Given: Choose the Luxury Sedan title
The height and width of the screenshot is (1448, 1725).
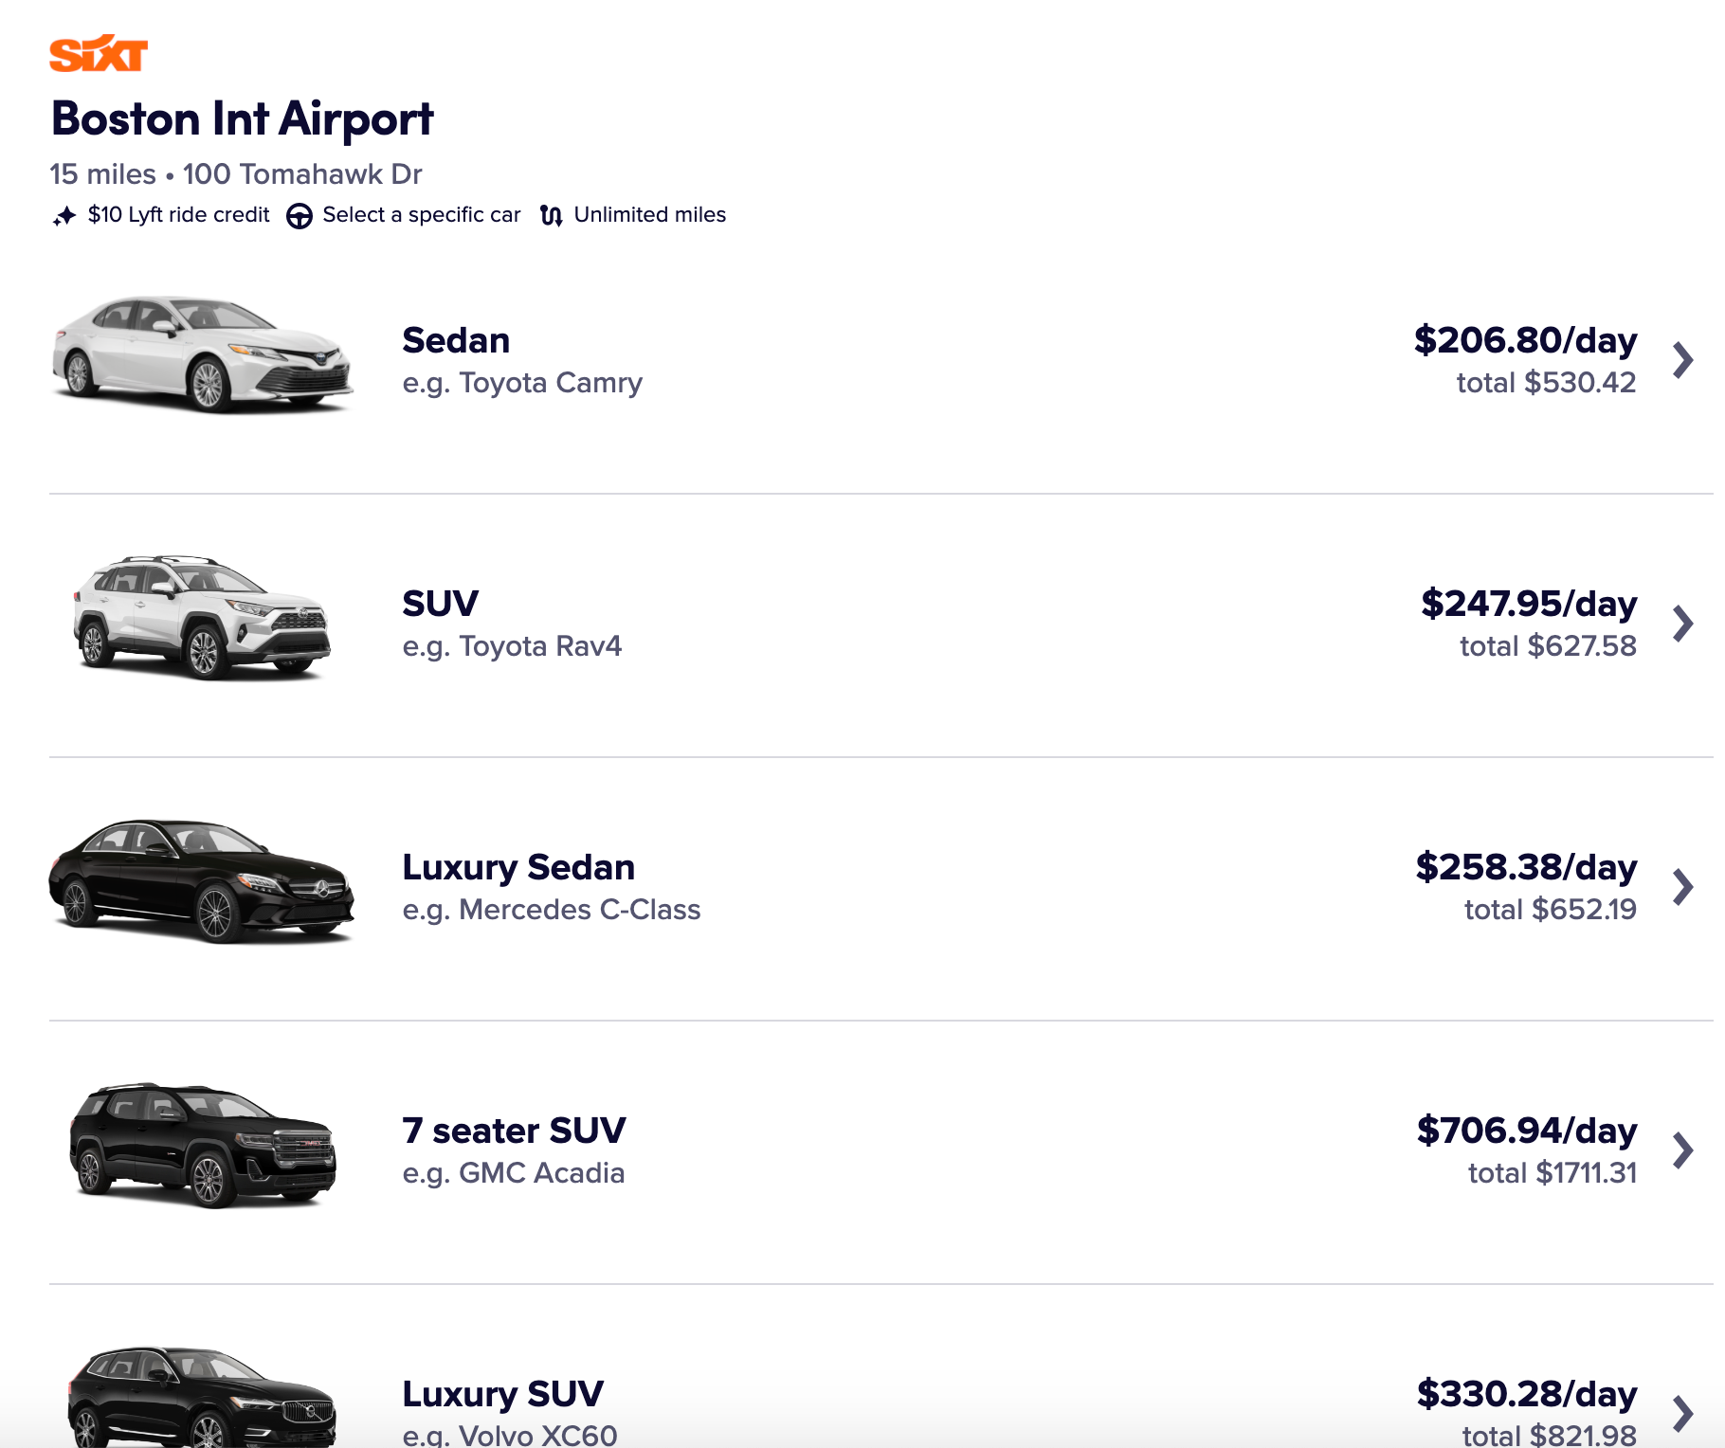Looking at the screenshot, I should (518, 867).
